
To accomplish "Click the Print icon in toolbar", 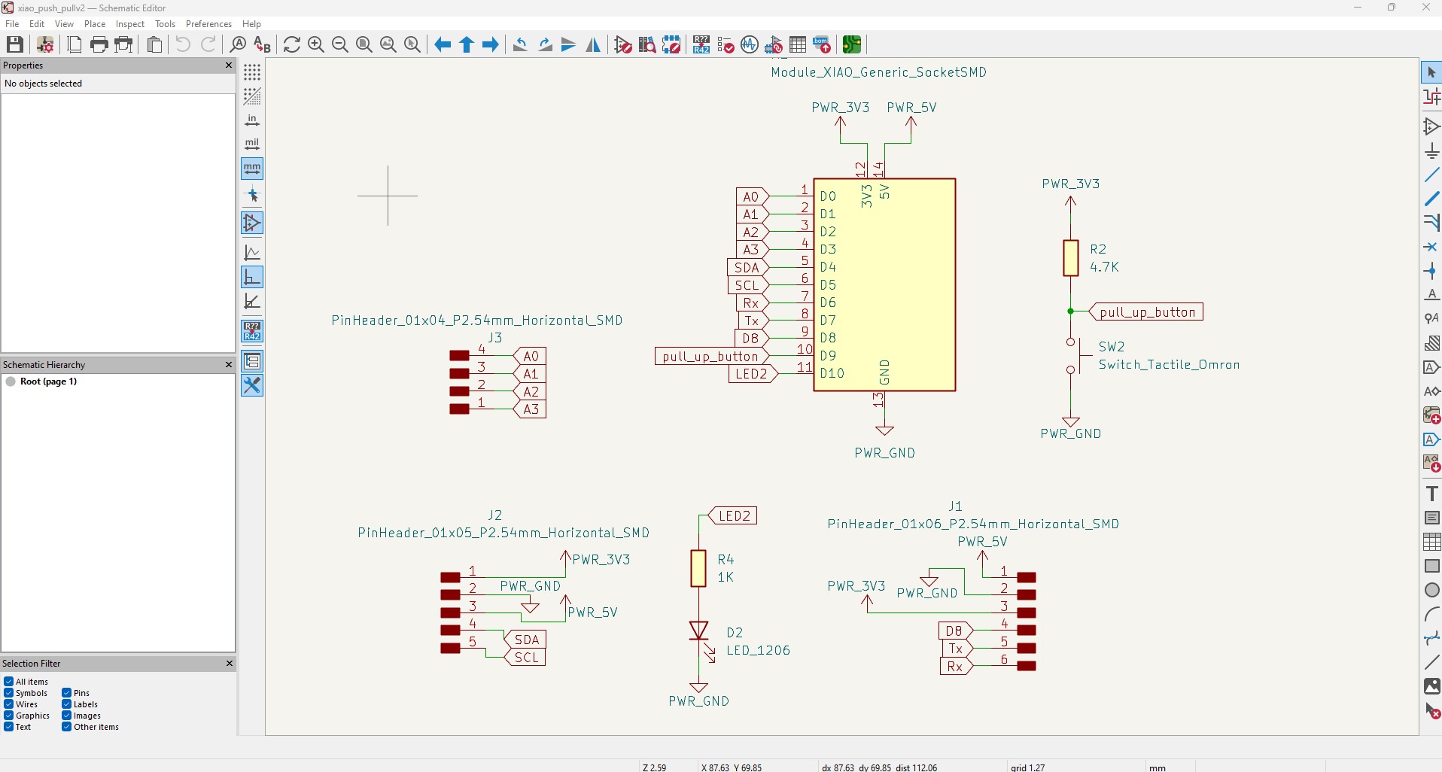I will pos(99,45).
